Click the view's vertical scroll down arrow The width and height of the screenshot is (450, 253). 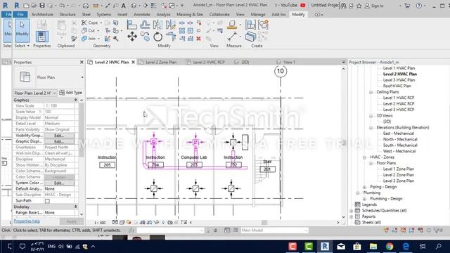click(x=344, y=217)
